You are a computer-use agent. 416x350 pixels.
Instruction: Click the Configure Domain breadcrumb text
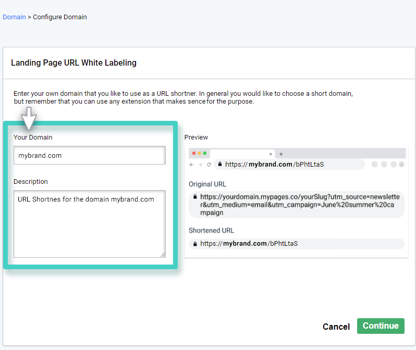tap(60, 17)
